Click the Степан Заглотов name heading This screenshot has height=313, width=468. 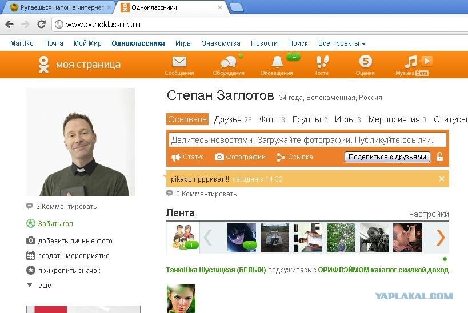pyautogui.click(x=220, y=95)
